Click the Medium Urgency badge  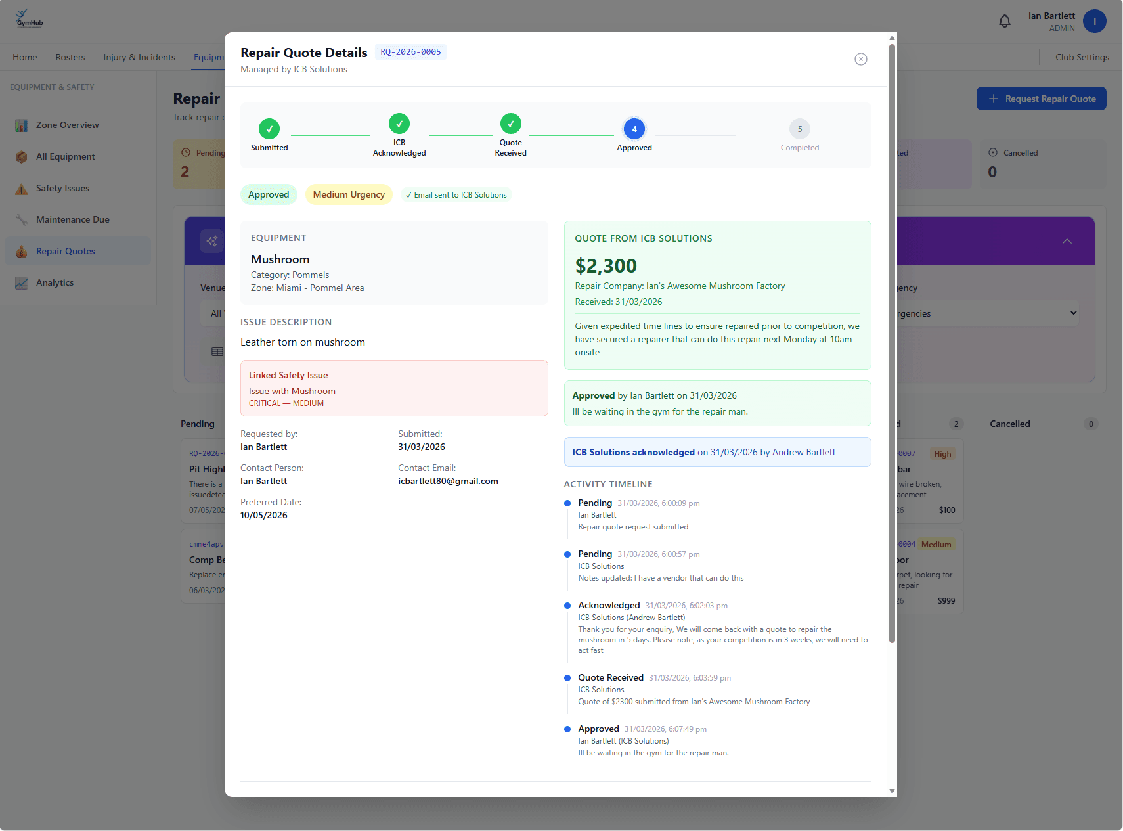(349, 194)
